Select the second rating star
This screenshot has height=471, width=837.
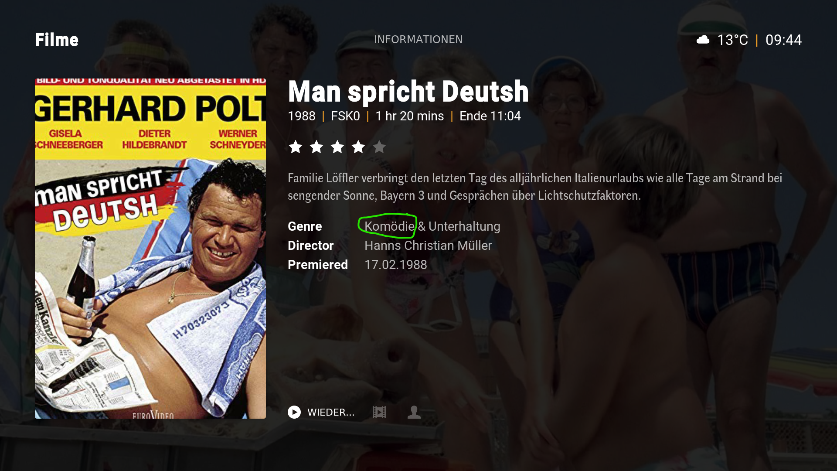(x=316, y=147)
